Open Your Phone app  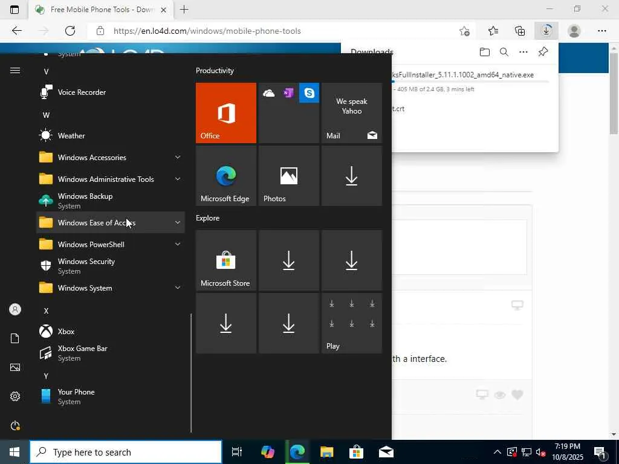(111, 396)
